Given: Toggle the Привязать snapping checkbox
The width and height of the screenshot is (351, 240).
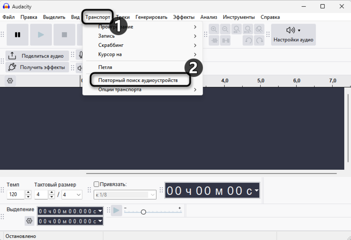Looking at the screenshot, I should pyautogui.click(x=96, y=184).
